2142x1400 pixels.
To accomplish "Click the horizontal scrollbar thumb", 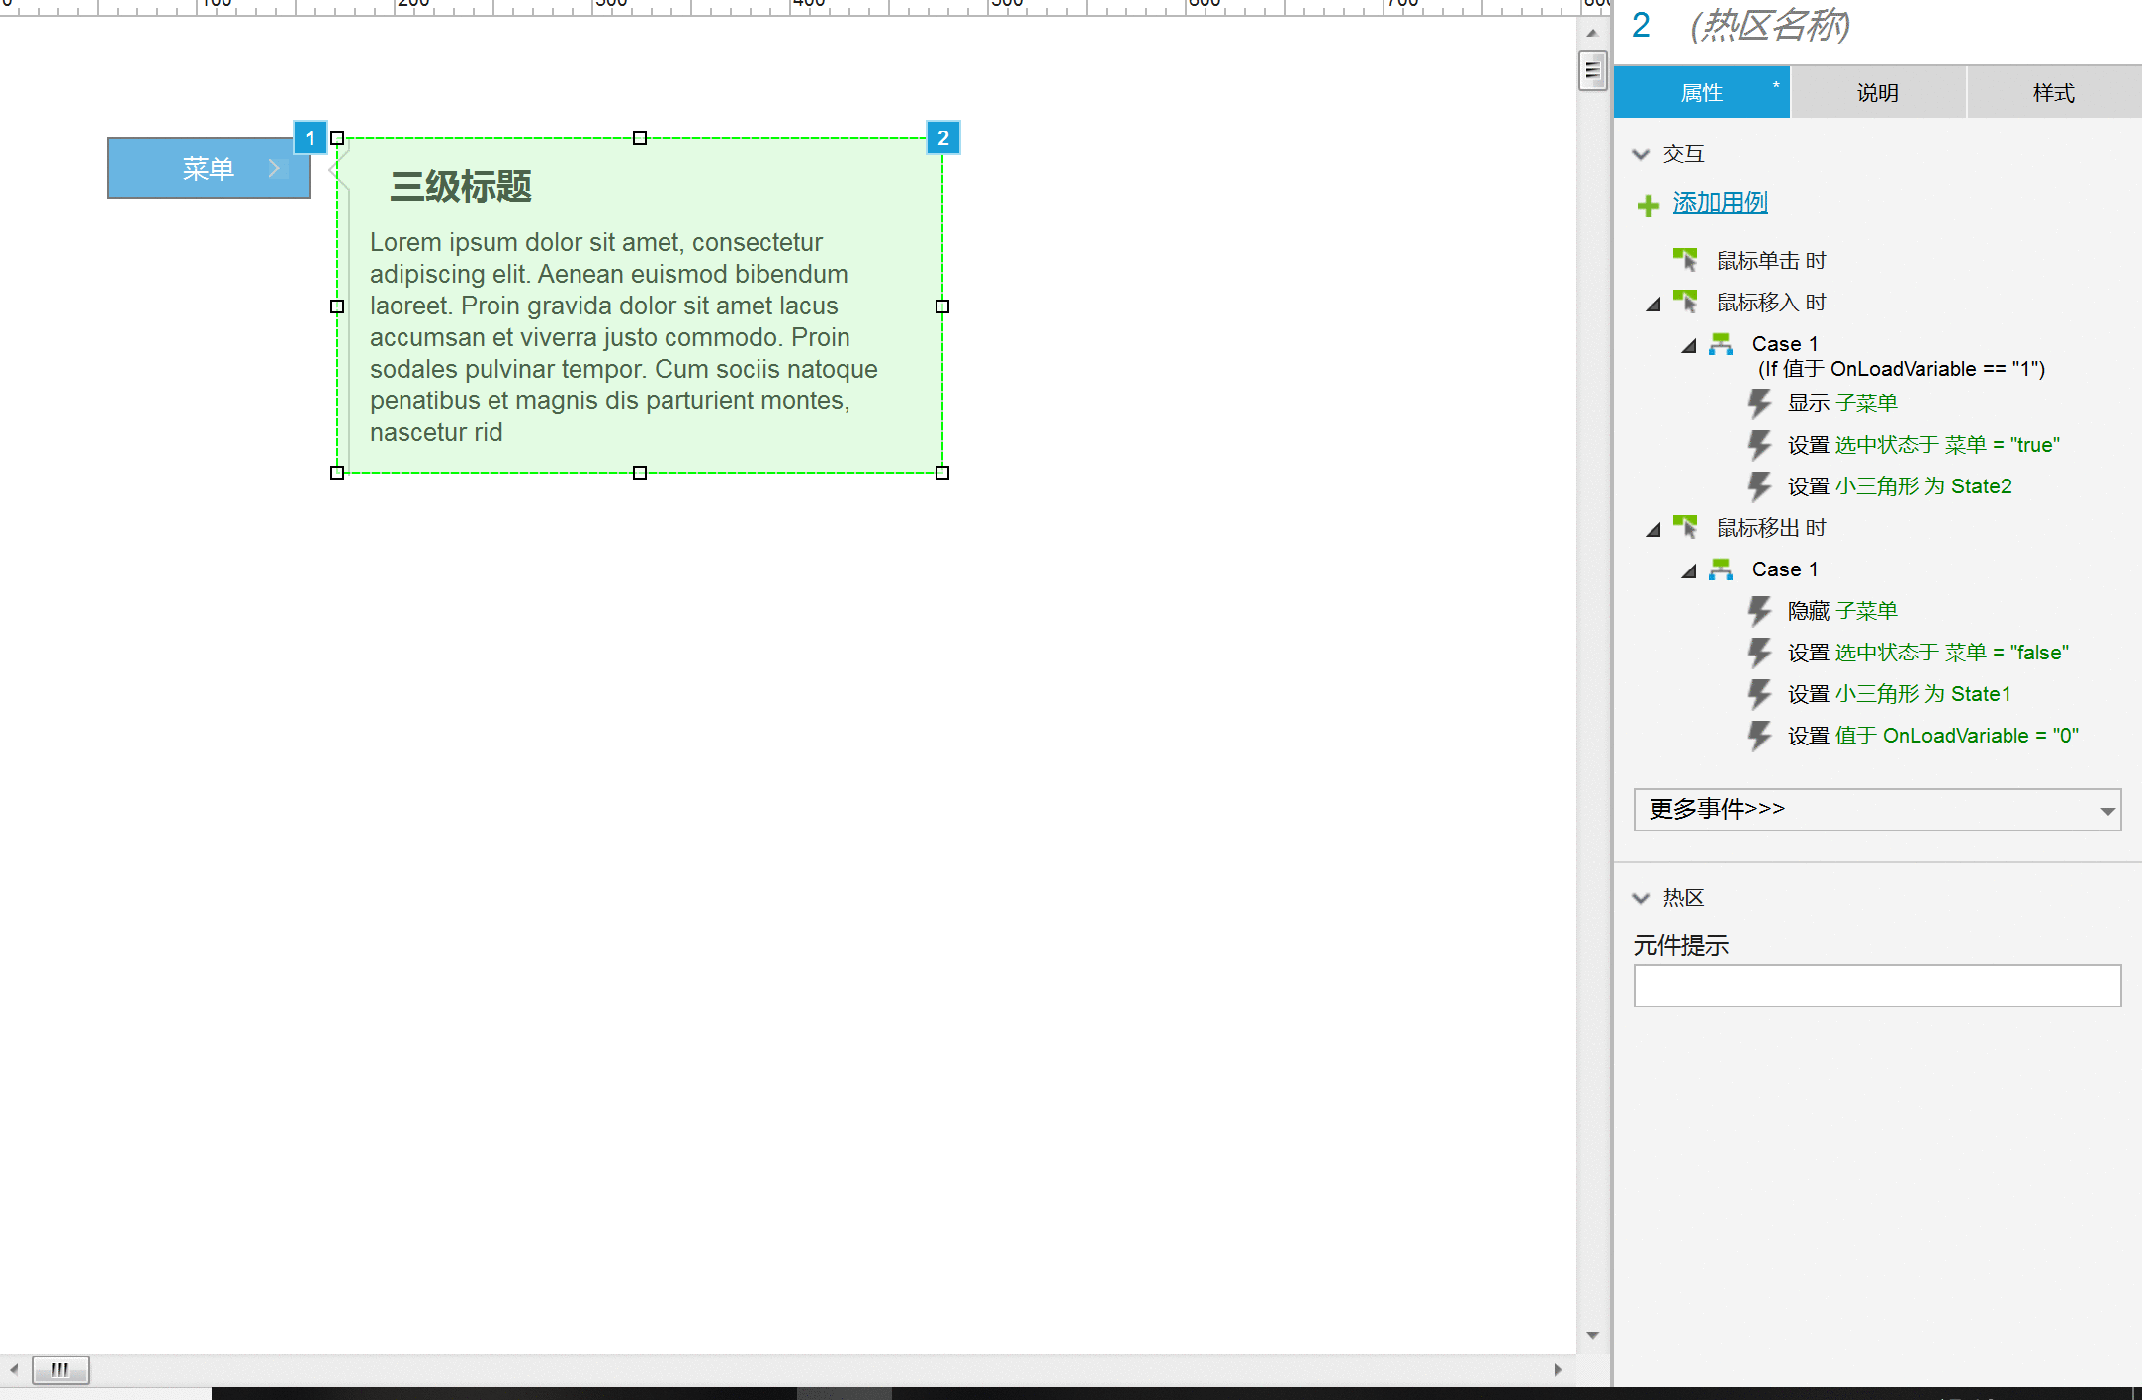I will [60, 1369].
